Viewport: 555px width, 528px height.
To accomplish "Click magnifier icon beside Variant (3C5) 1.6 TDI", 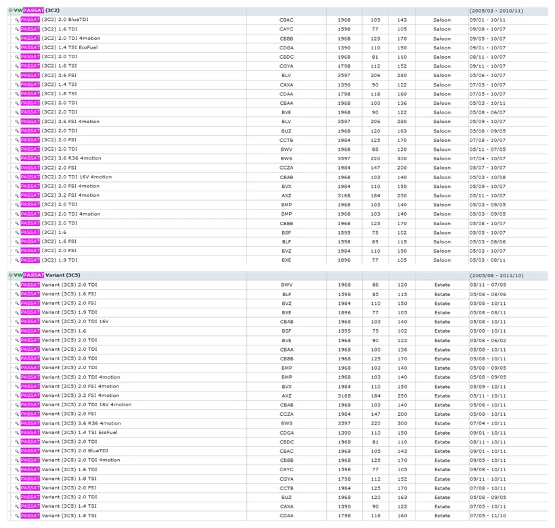I will pos(16,470).
